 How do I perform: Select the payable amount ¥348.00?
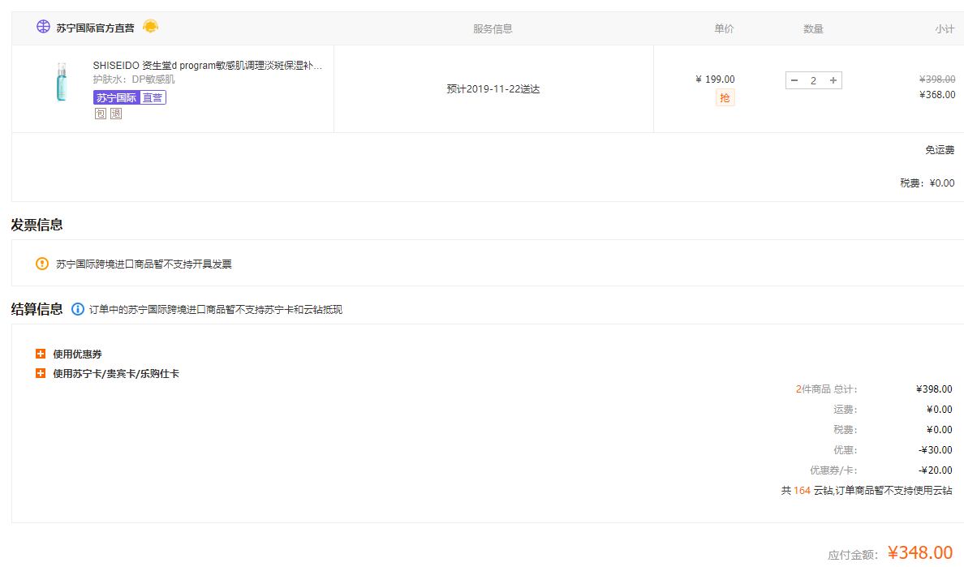(x=920, y=553)
